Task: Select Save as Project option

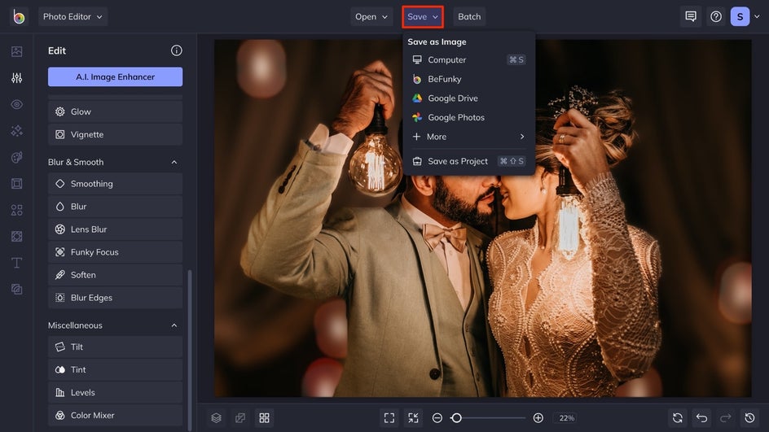Action: [x=457, y=161]
